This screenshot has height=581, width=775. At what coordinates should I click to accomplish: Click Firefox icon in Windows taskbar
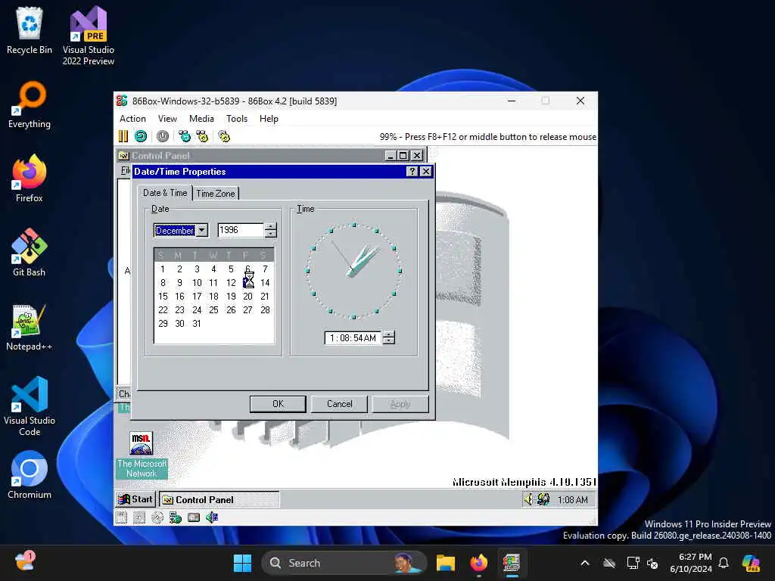click(x=478, y=563)
